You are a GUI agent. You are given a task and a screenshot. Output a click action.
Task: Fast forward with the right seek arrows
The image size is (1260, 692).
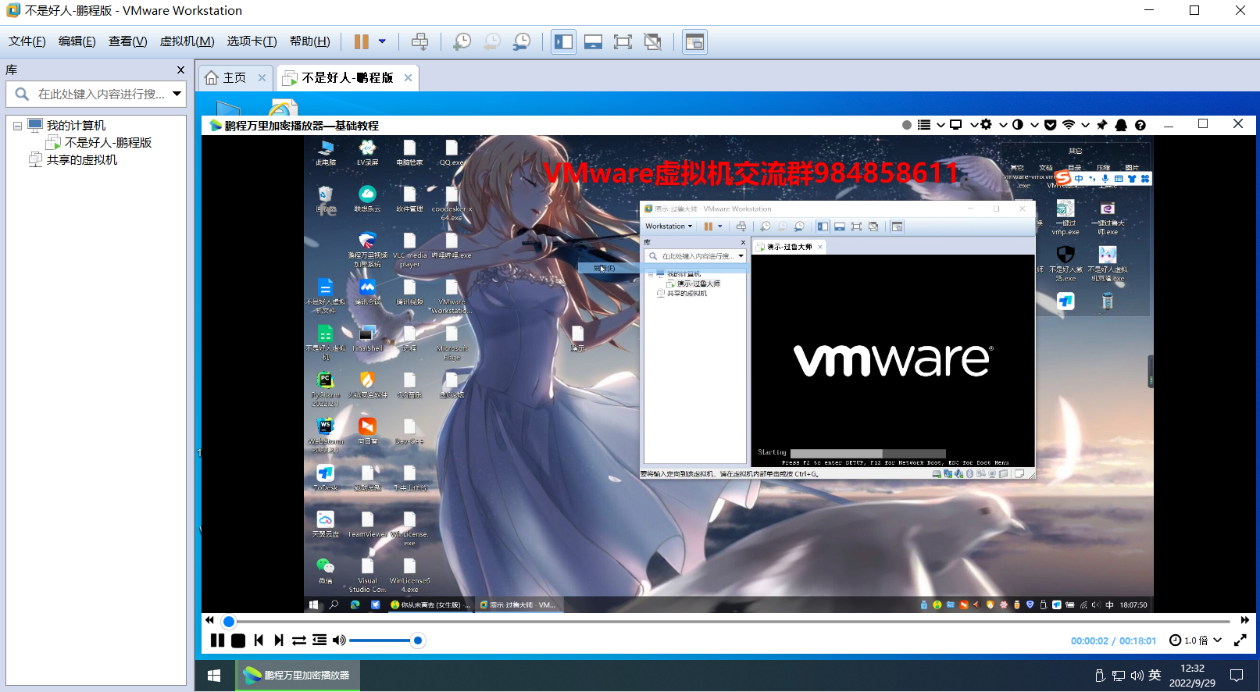tap(1245, 620)
